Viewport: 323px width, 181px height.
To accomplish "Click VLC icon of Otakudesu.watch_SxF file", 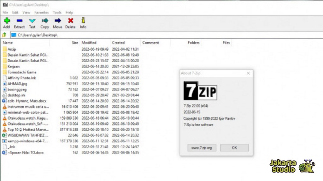I will [x=4, y=124].
